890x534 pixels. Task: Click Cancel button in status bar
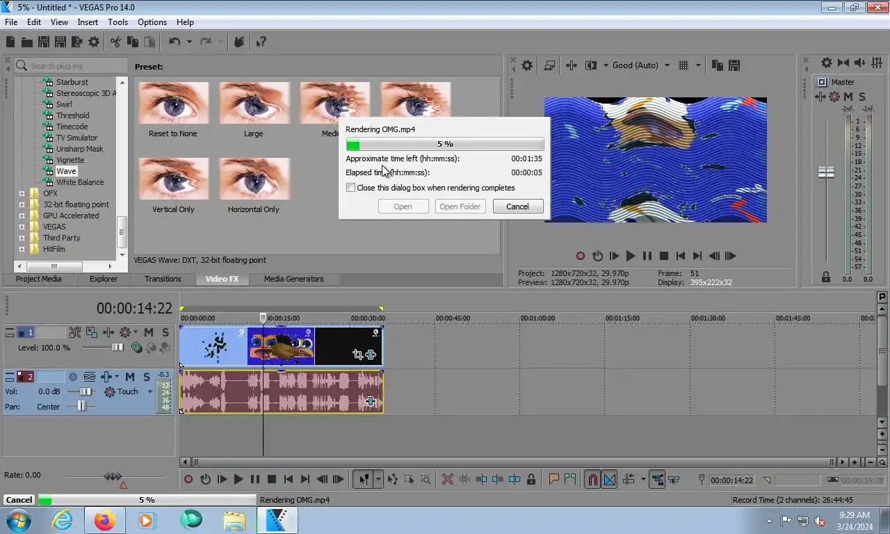coord(19,500)
